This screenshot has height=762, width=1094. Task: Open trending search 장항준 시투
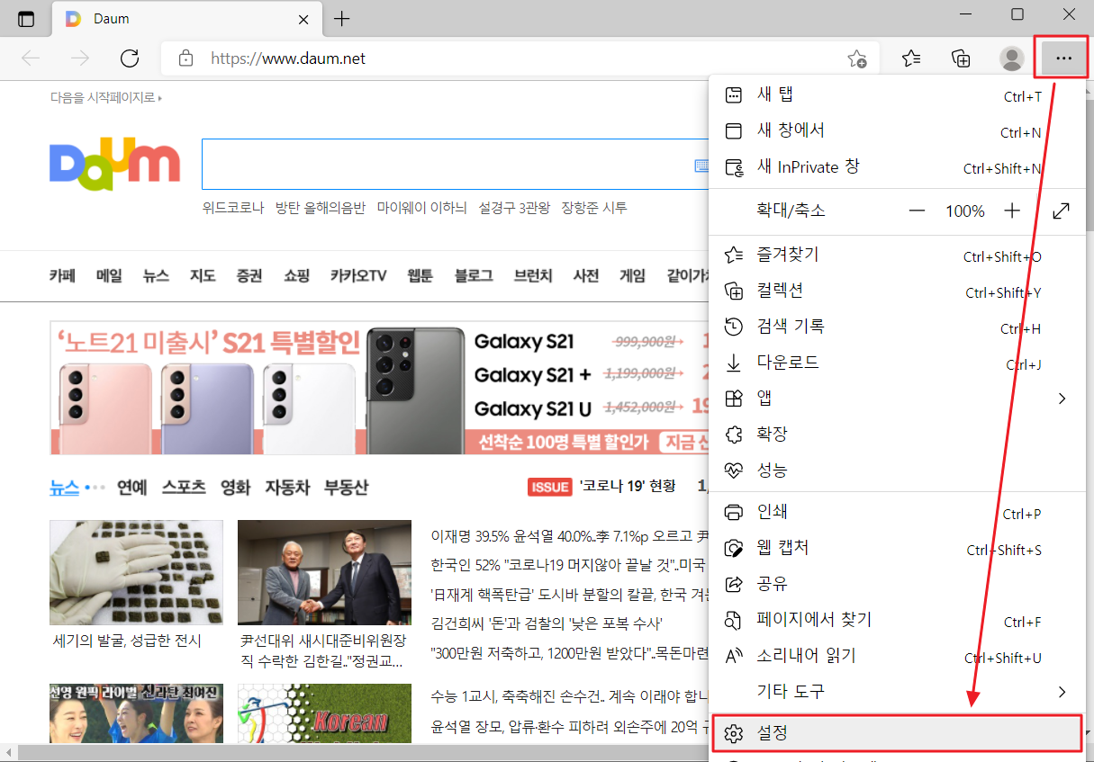click(594, 208)
